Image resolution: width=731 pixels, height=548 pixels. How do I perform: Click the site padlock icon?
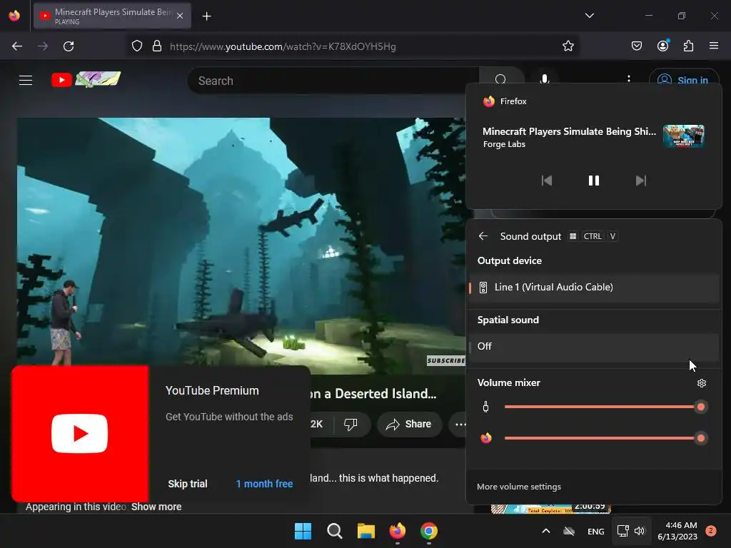[157, 46]
